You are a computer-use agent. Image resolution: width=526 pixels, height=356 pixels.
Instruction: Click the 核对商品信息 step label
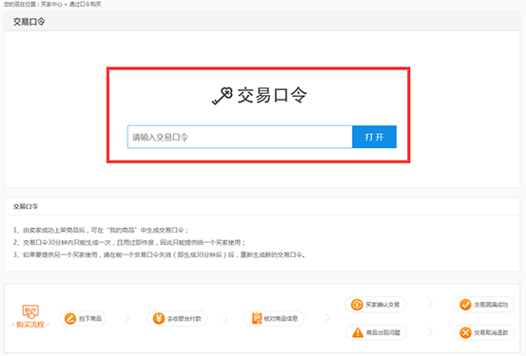coord(282,318)
